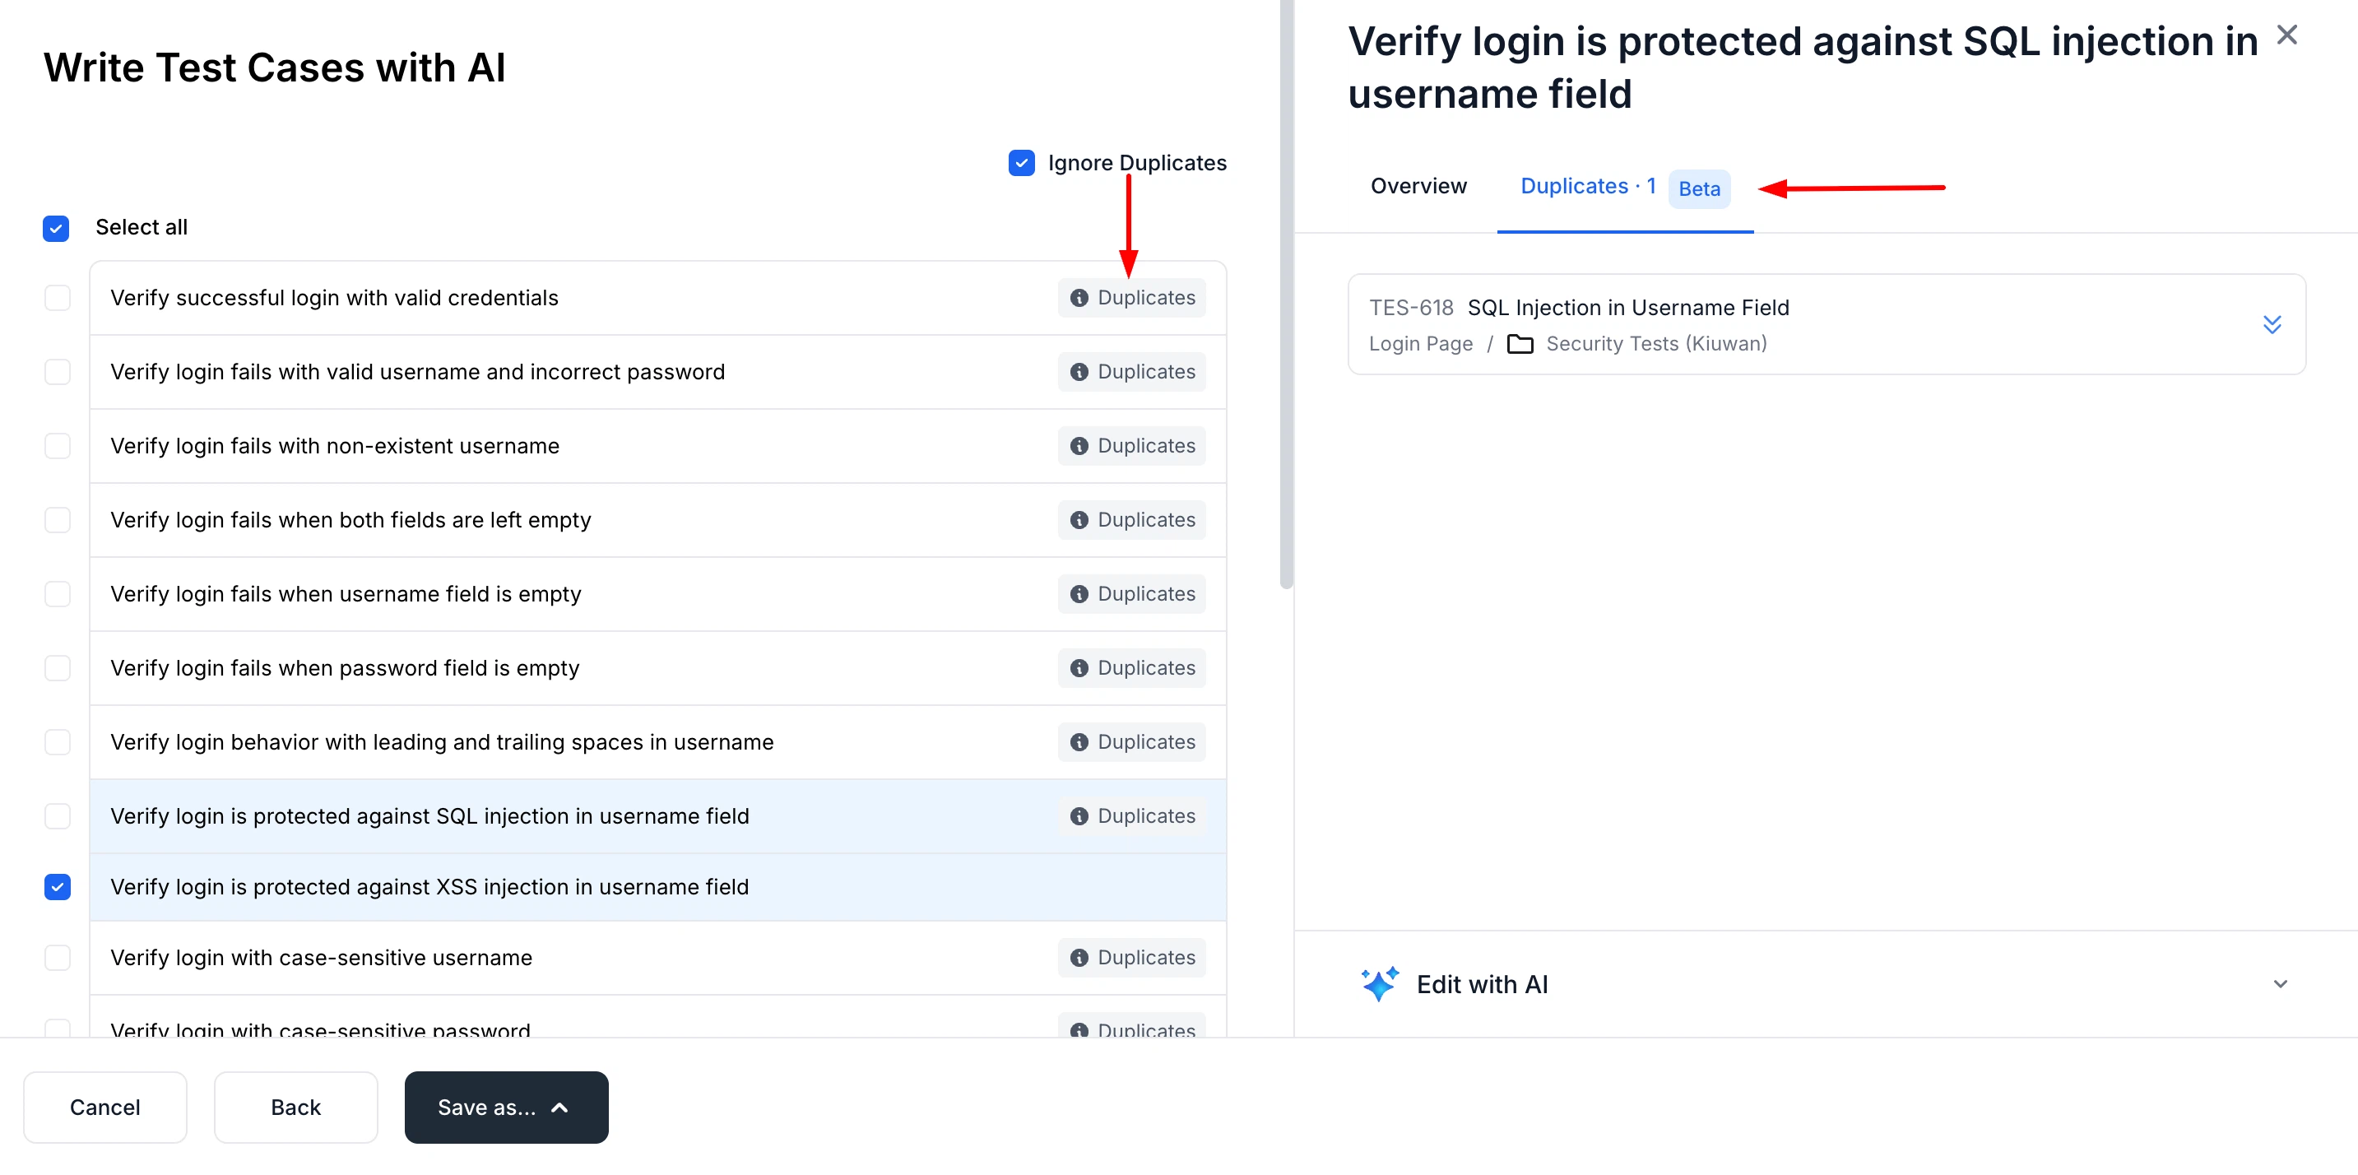Expand the TES-618 duplicate card details
2358x1175 pixels.
click(2272, 324)
